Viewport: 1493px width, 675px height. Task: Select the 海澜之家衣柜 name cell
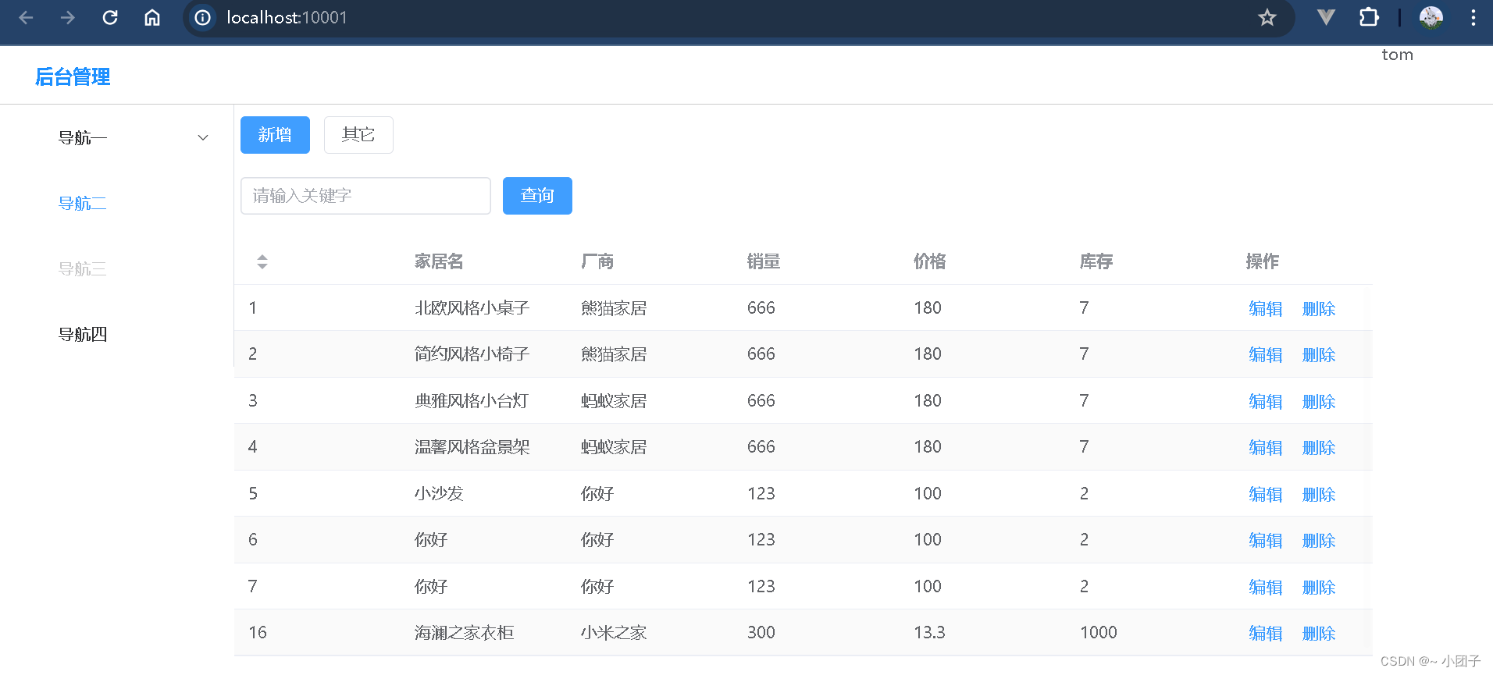464,633
